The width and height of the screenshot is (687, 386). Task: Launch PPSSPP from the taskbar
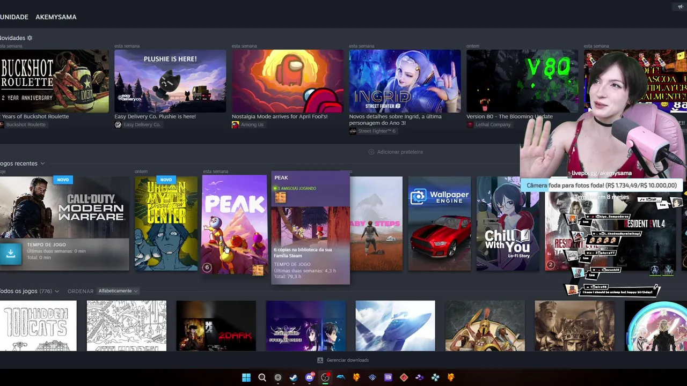[x=435, y=377]
